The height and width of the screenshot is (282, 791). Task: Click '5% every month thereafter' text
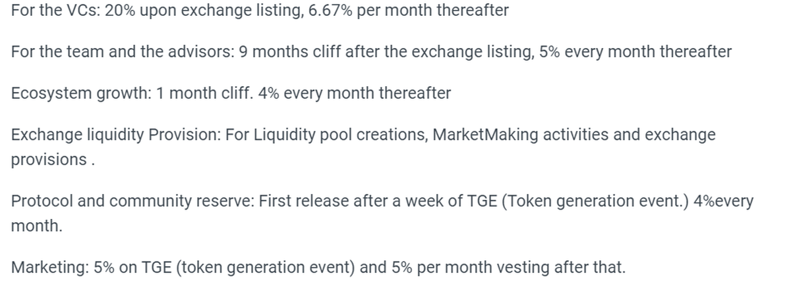(x=635, y=53)
